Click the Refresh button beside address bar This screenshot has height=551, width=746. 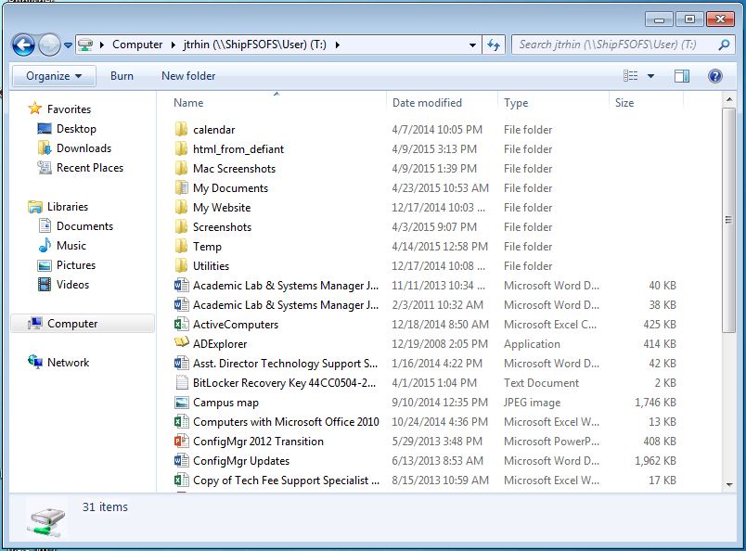coord(494,45)
